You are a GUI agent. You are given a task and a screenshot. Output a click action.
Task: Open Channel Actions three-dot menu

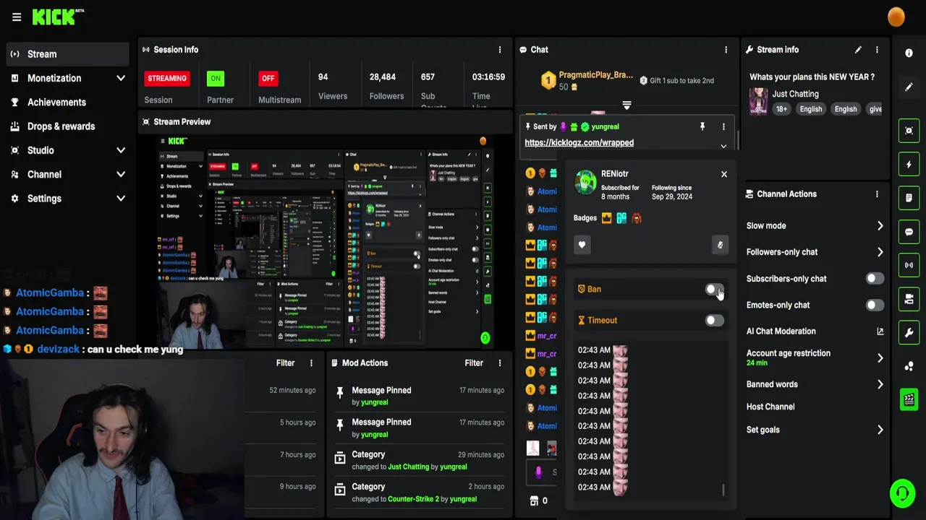[x=877, y=194]
